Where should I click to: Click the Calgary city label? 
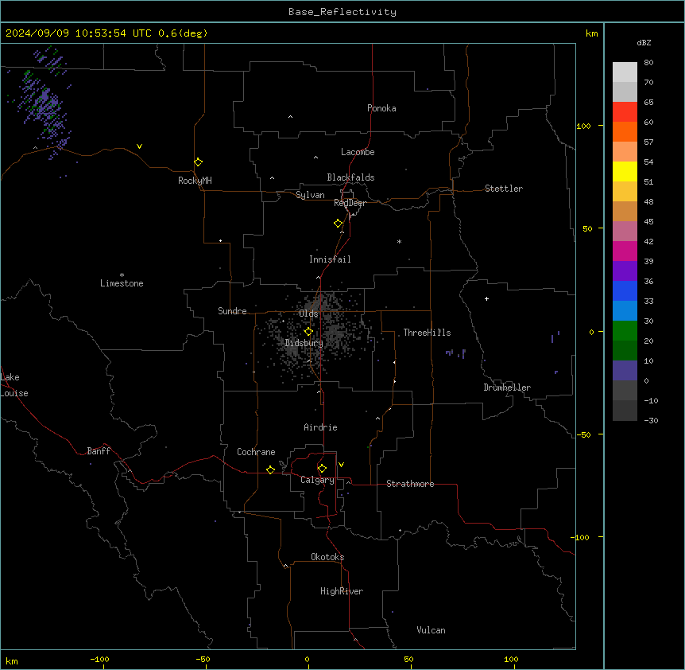(x=317, y=480)
